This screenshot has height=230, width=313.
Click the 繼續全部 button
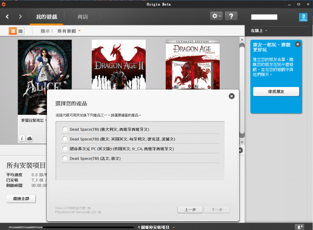coord(21,199)
